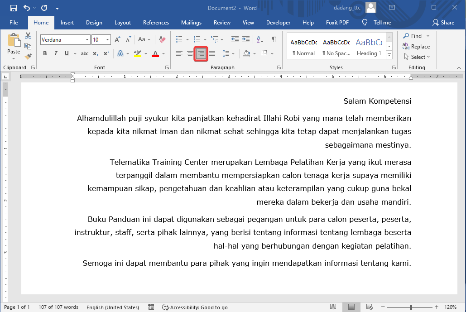466x312 pixels.
Task: Open the Design ribbon tab
Action: pyautogui.click(x=94, y=23)
